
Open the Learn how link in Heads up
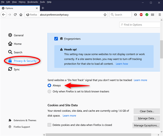pos(122,64)
